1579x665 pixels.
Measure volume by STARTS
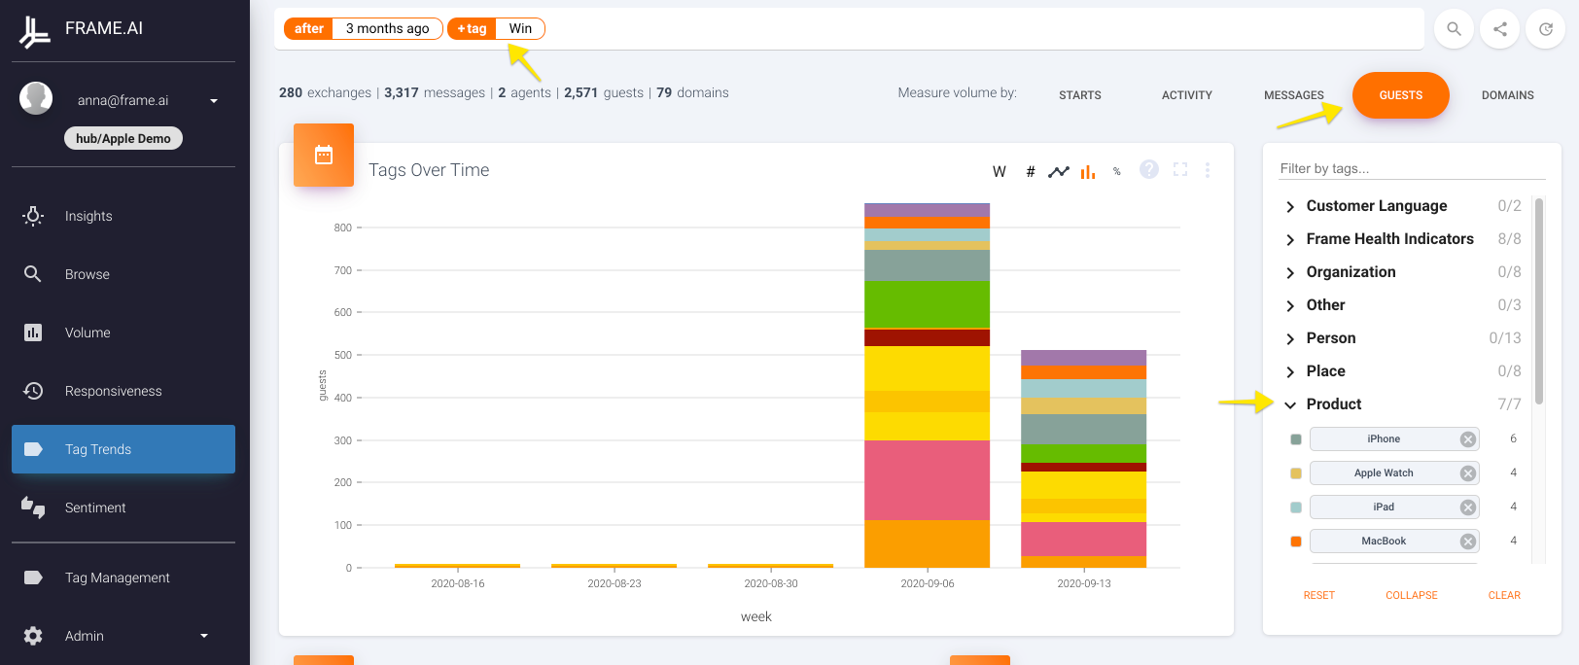coord(1080,95)
